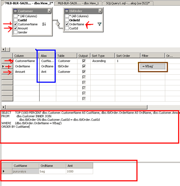Click the Customer table grid icon
Image resolution: width=180 pixels, height=186 pixels.
click(x=15, y=11)
